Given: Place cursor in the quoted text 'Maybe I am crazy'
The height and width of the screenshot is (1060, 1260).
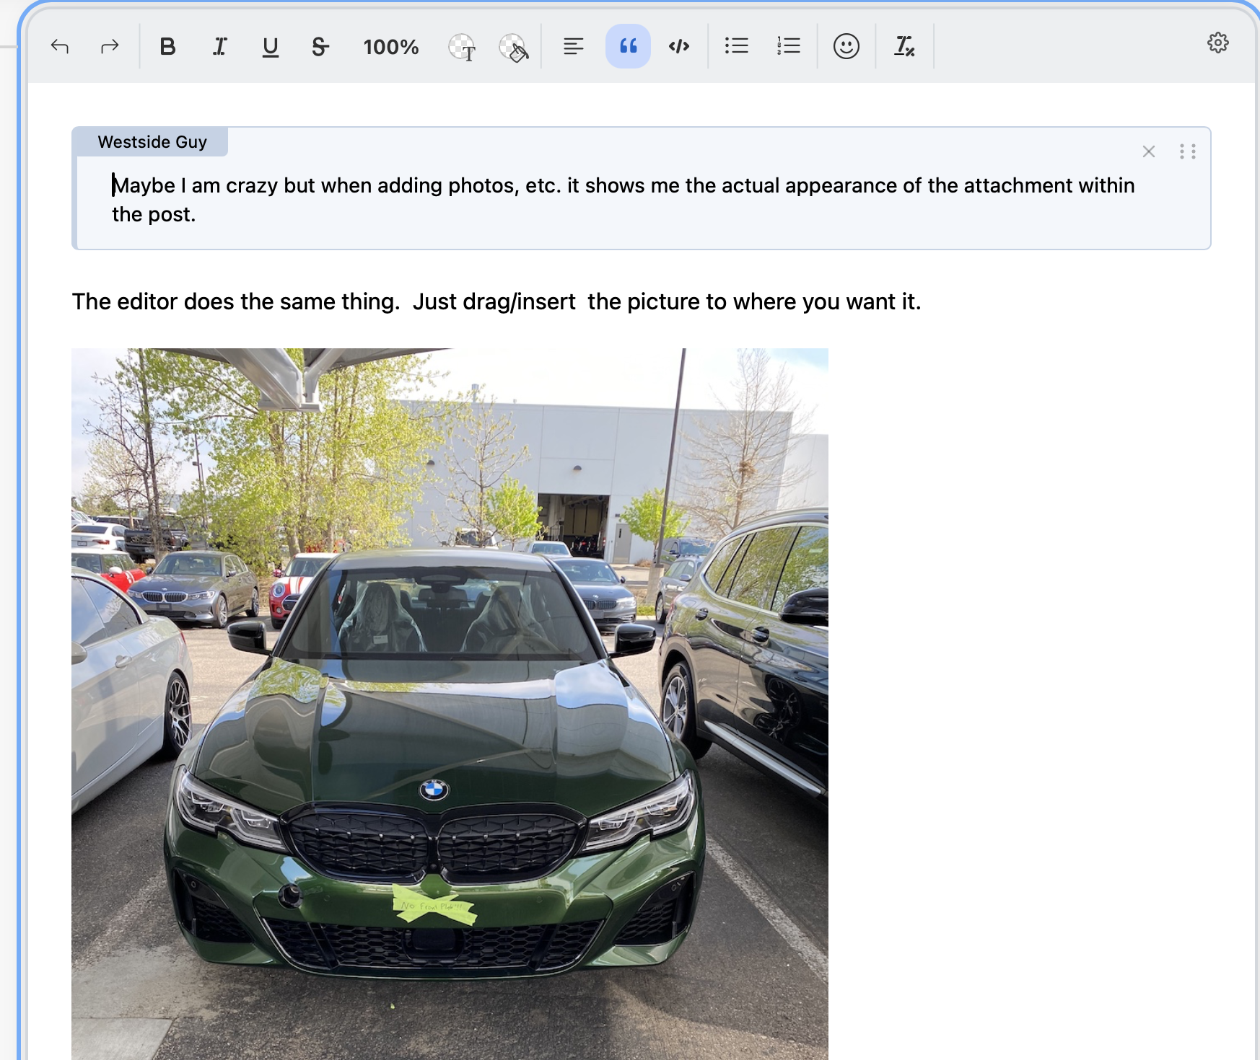Looking at the screenshot, I should (x=196, y=185).
